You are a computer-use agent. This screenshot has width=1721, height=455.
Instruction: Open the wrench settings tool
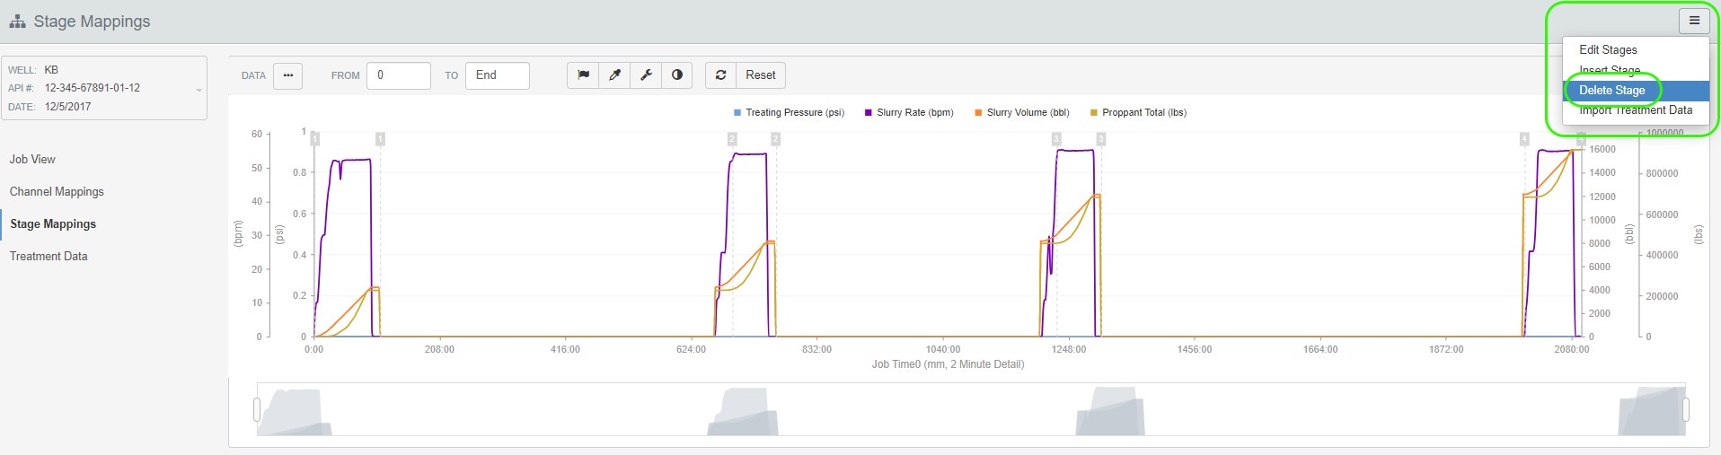646,75
